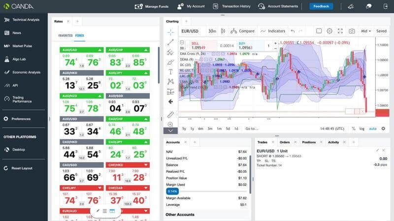Viewport: 394px width, 221px height.
Task: Select the pitchfork drawing tool
Action: pyautogui.click(x=170, y=52)
